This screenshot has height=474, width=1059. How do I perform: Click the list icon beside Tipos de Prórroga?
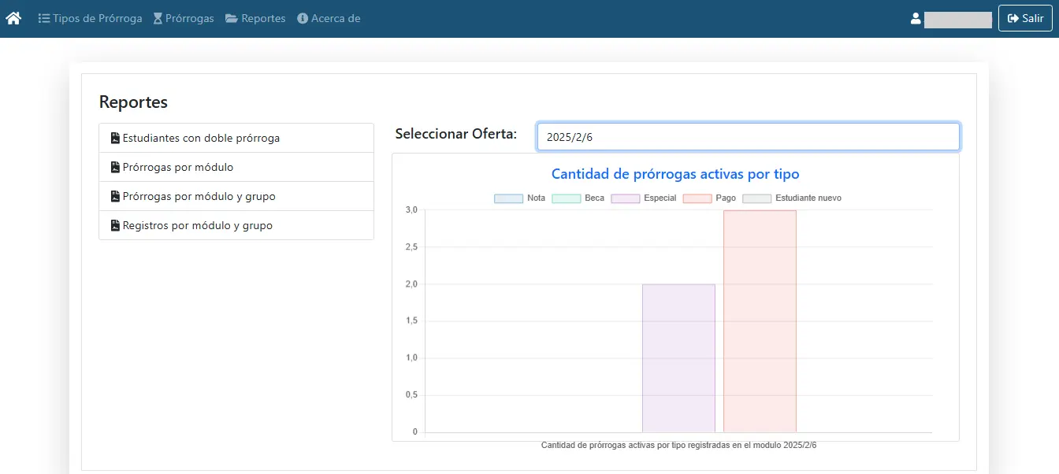[44, 18]
